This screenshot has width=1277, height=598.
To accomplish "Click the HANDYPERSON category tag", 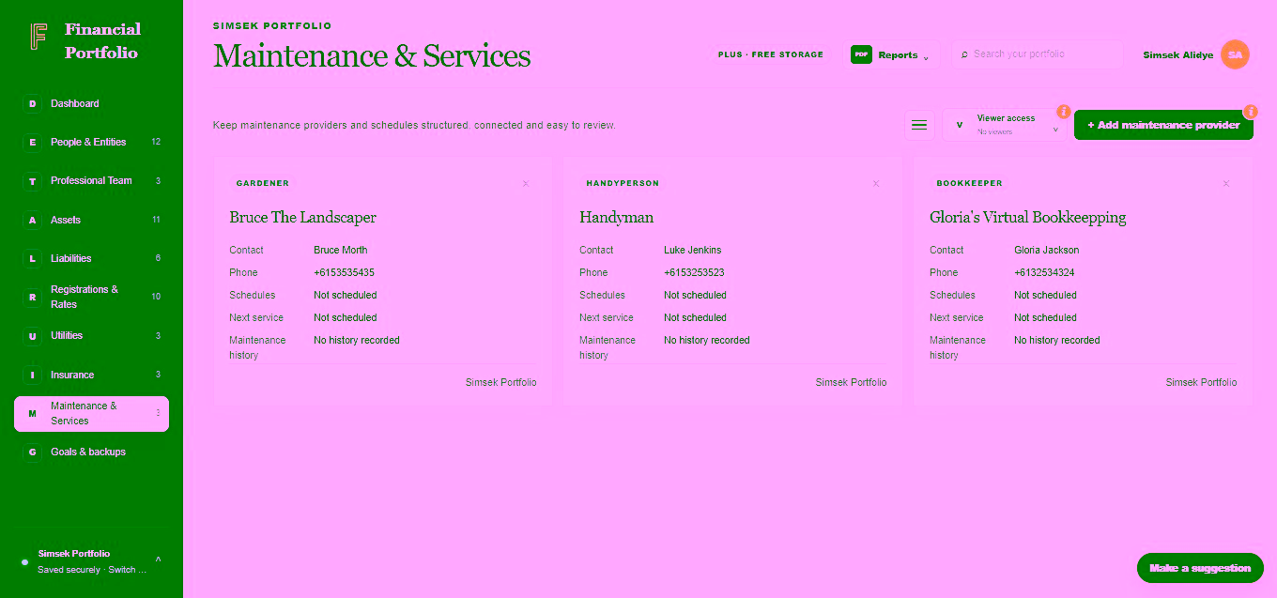I will click(x=622, y=184).
